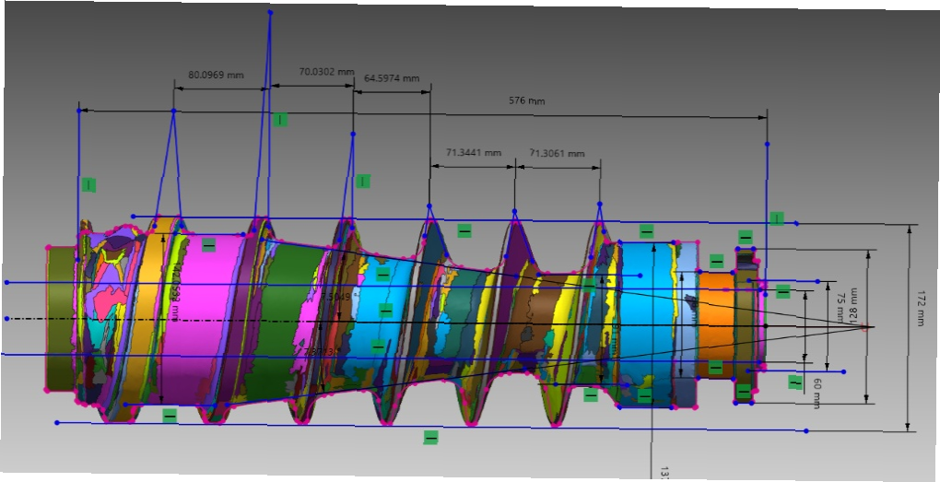
Task: Select horizontal constraint glyph under bright blue cylinder bottom
Action: coord(644,396)
